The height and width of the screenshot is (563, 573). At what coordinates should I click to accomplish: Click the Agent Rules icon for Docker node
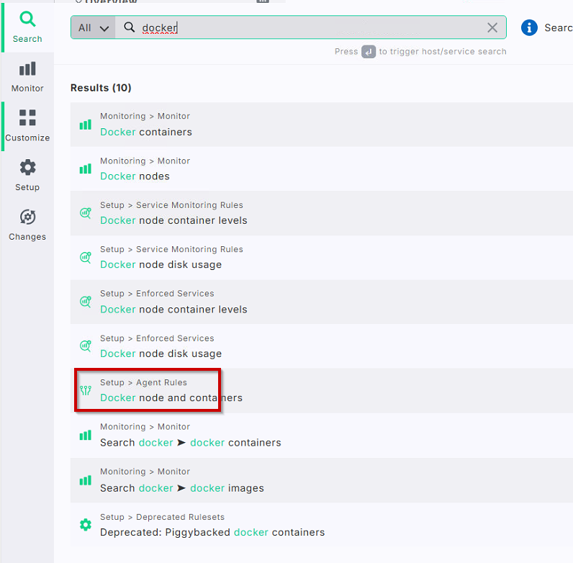(x=86, y=390)
